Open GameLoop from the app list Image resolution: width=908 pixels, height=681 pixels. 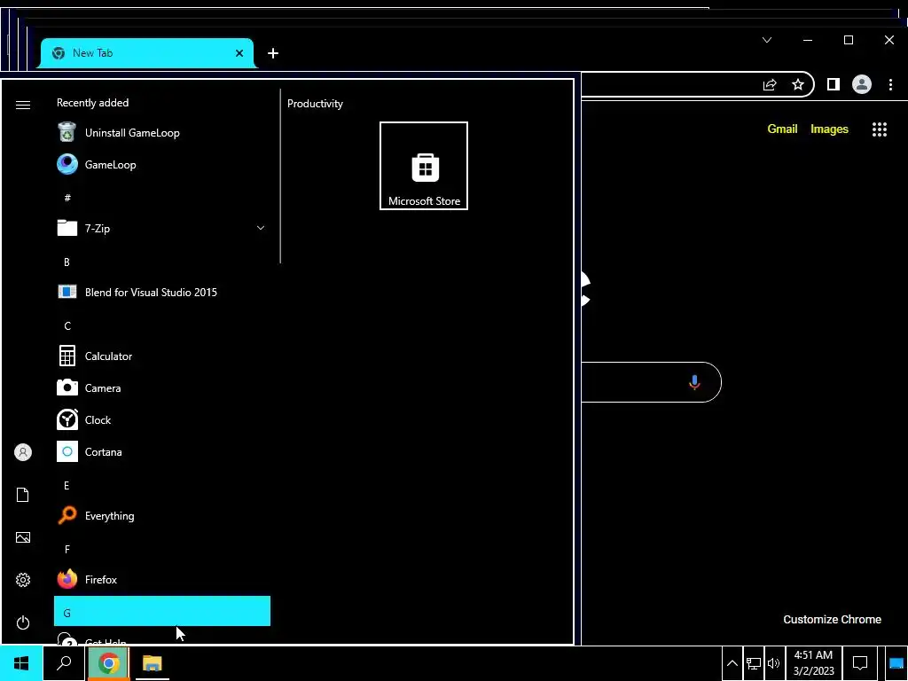162,164
